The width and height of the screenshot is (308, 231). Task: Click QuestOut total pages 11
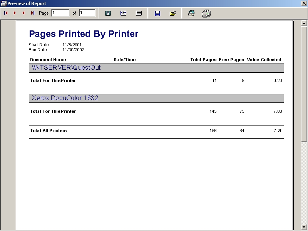click(214, 80)
